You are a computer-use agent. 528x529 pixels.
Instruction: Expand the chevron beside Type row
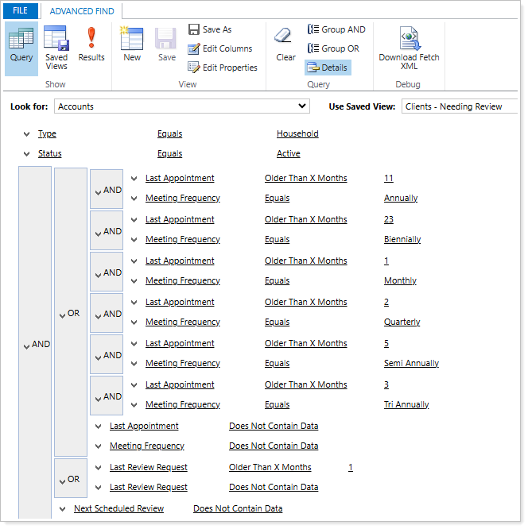[x=27, y=134]
